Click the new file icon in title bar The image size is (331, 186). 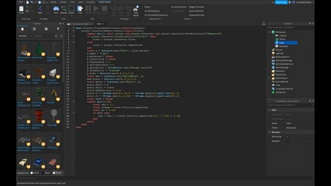(x=27, y=2)
